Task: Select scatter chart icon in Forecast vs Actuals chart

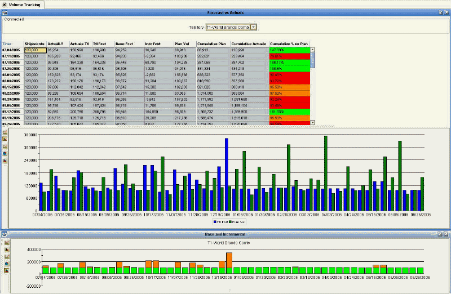Action: (5, 146)
